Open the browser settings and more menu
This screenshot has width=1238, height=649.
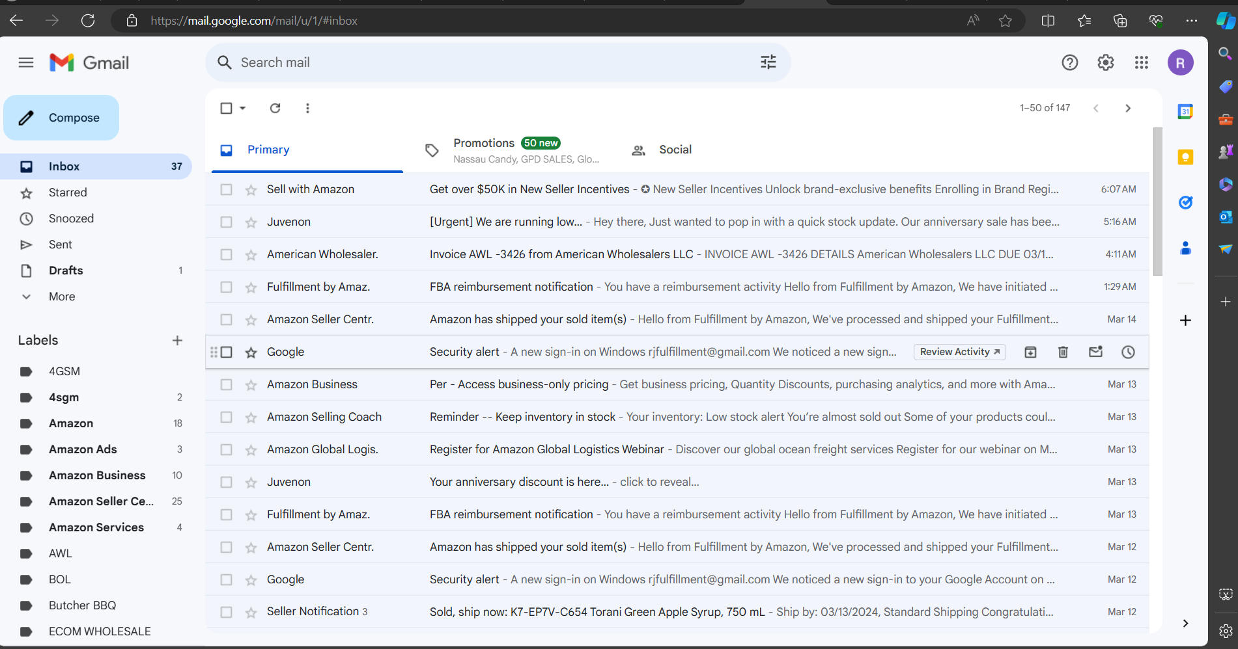point(1192,21)
